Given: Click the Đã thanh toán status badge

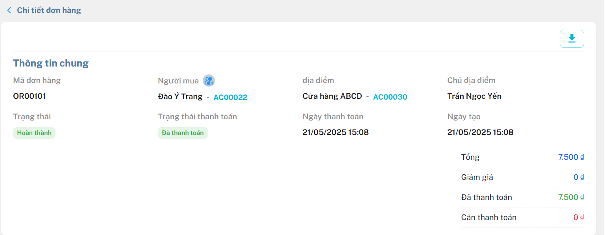Looking at the screenshot, I should tap(183, 133).
